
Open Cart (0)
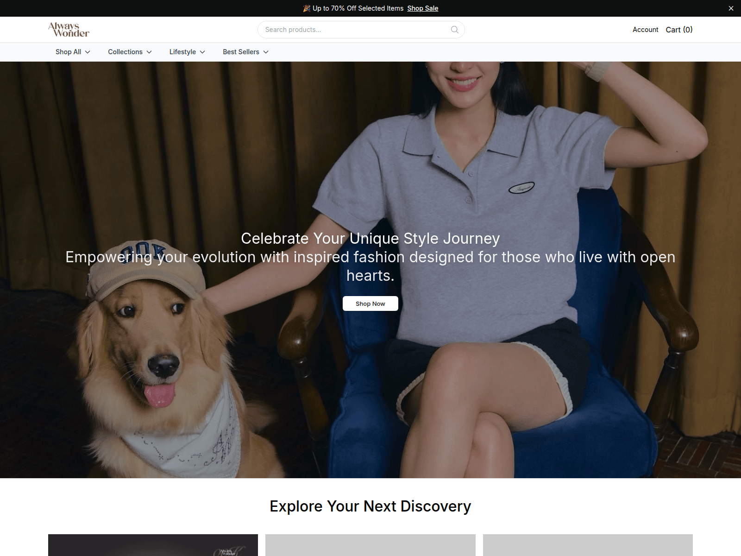tap(679, 30)
